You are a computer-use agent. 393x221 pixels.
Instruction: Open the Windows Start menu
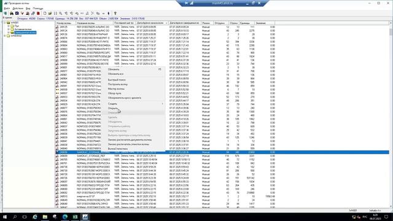pos(5,217)
